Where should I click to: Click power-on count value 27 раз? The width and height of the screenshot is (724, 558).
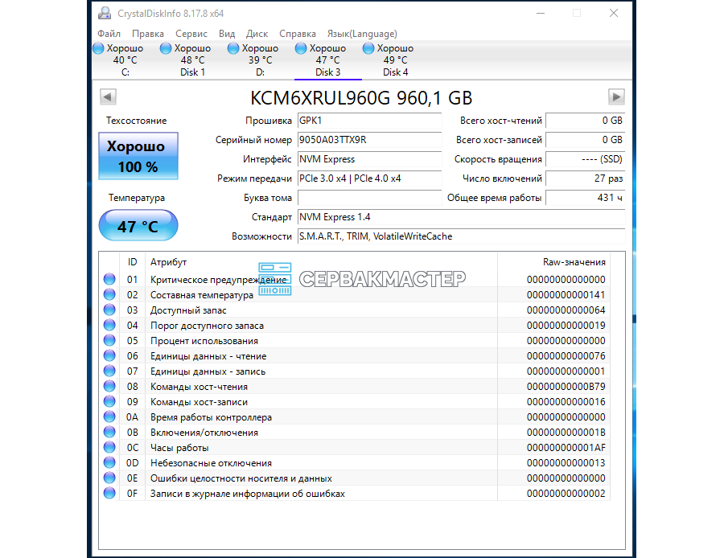585,178
